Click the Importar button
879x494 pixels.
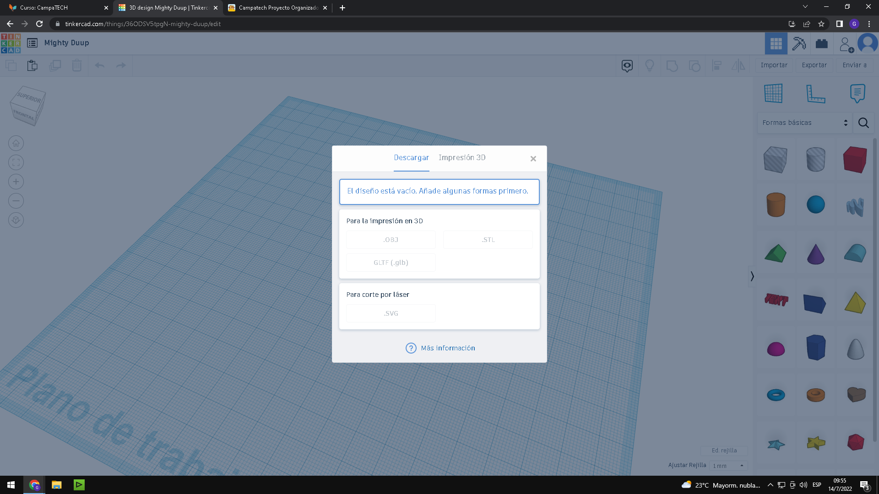(x=774, y=65)
